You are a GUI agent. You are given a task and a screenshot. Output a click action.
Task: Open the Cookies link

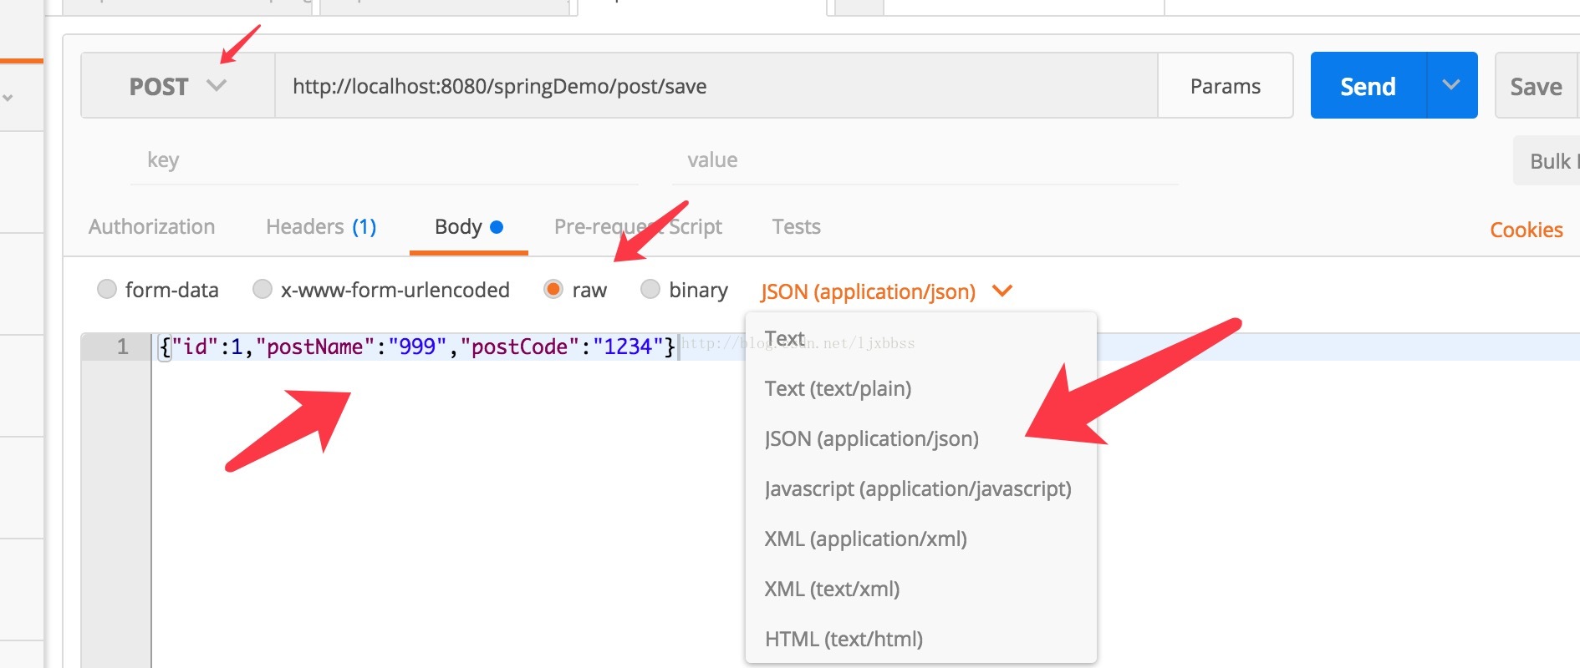point(1526,230)
